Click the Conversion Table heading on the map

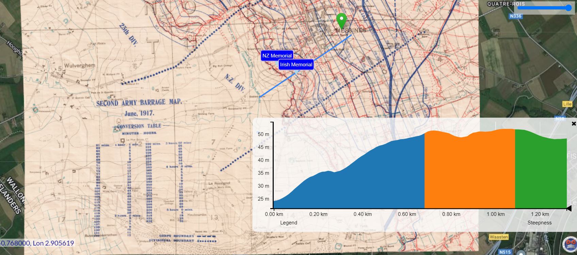(x=139, y=126)
